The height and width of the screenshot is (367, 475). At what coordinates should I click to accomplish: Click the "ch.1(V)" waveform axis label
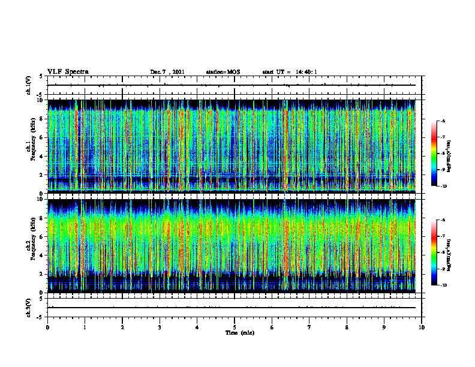tap(29, 85)
